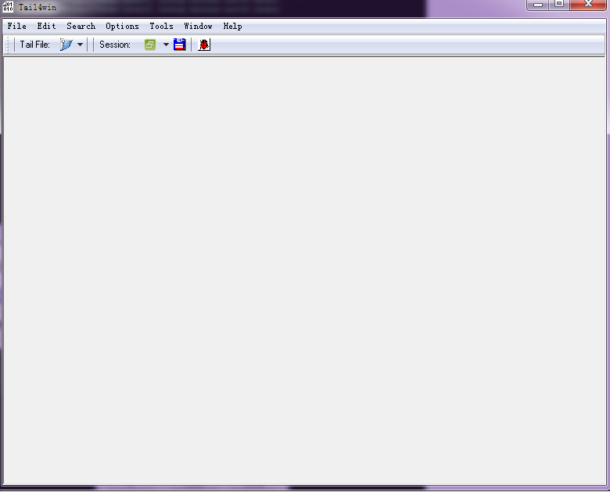Click the toolbar drag handle grip
The image size is (610, 492).
coord(7,45)
